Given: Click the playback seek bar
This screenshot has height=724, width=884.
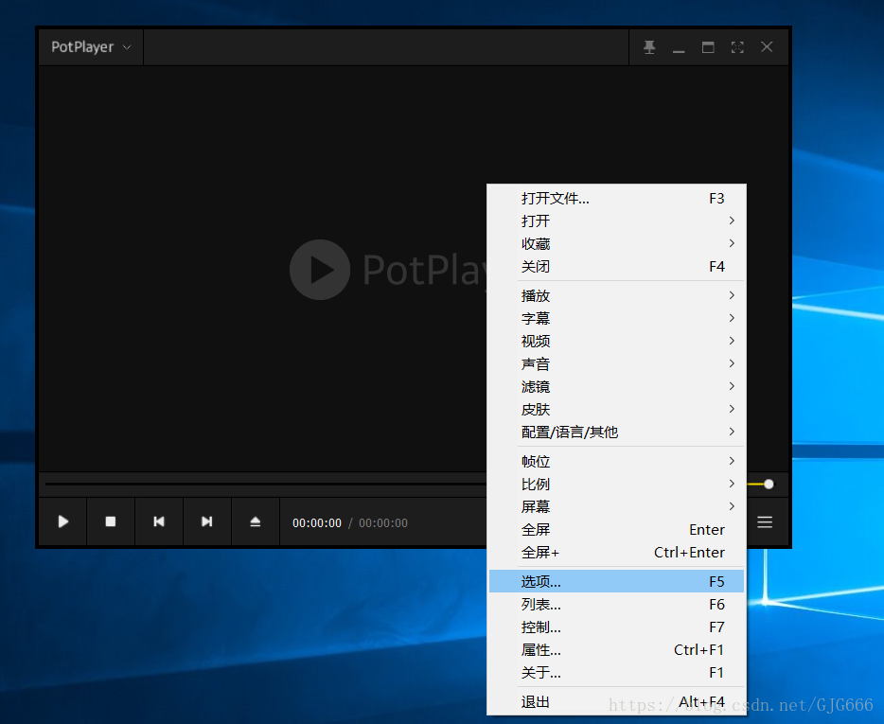Looking at the screenshot, I should (x=265, y=484).
